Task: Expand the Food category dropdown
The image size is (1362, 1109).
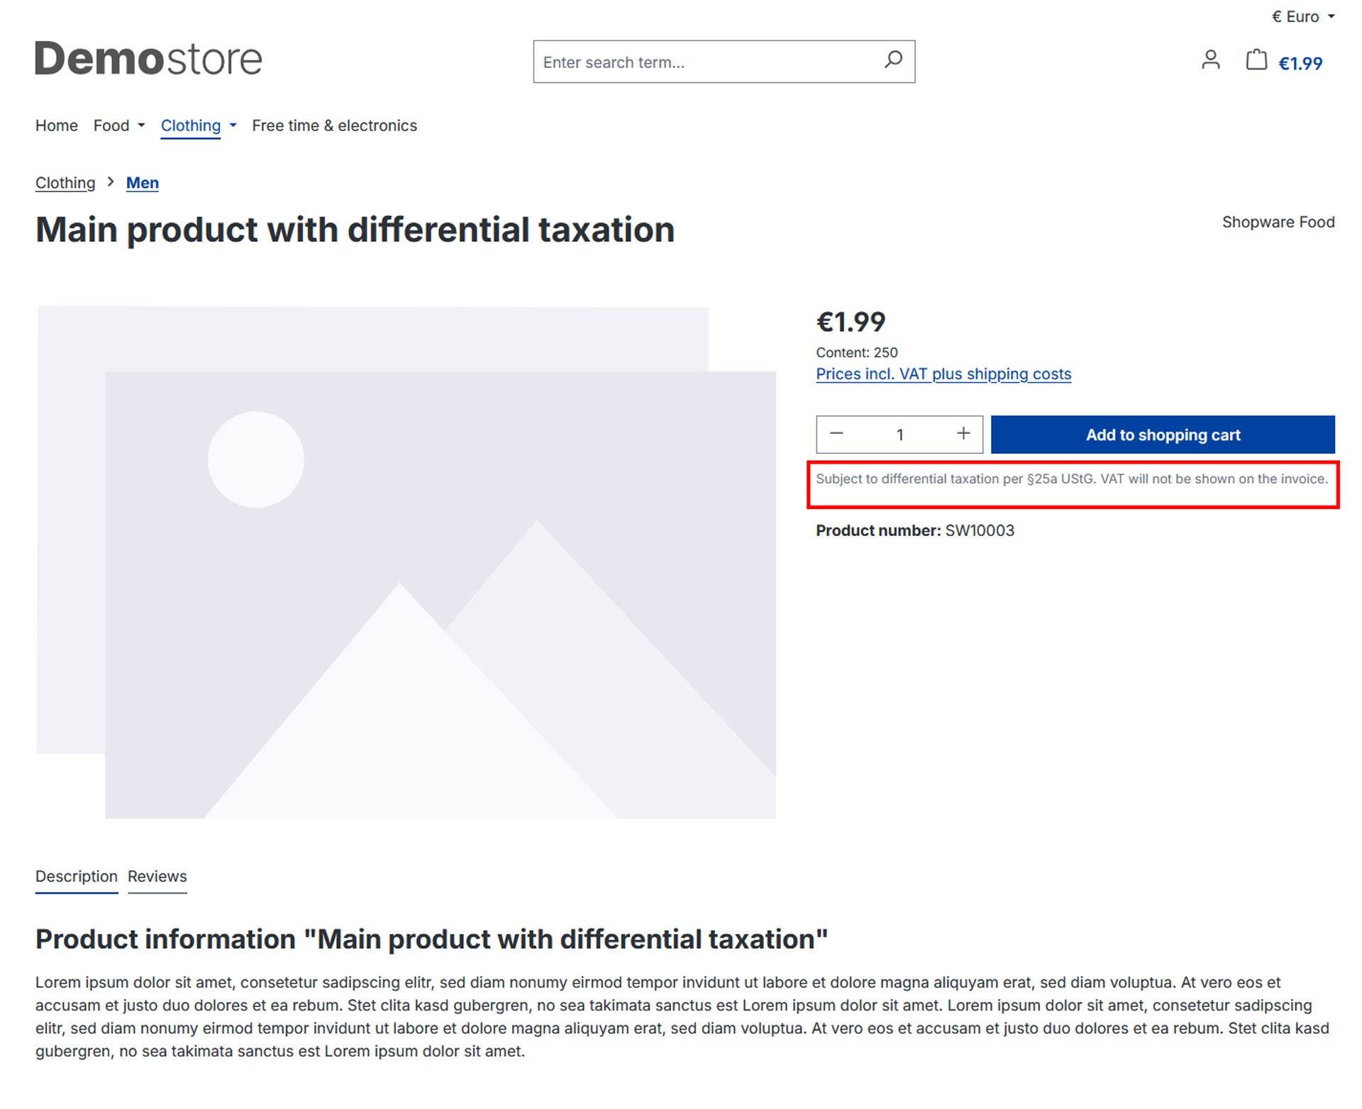Action: 119,126
